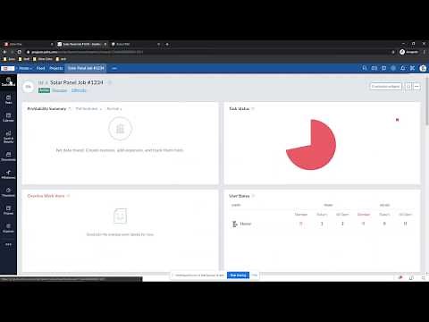
Task: Go to Feed in top navigation
Action: (x=40, y=68)
